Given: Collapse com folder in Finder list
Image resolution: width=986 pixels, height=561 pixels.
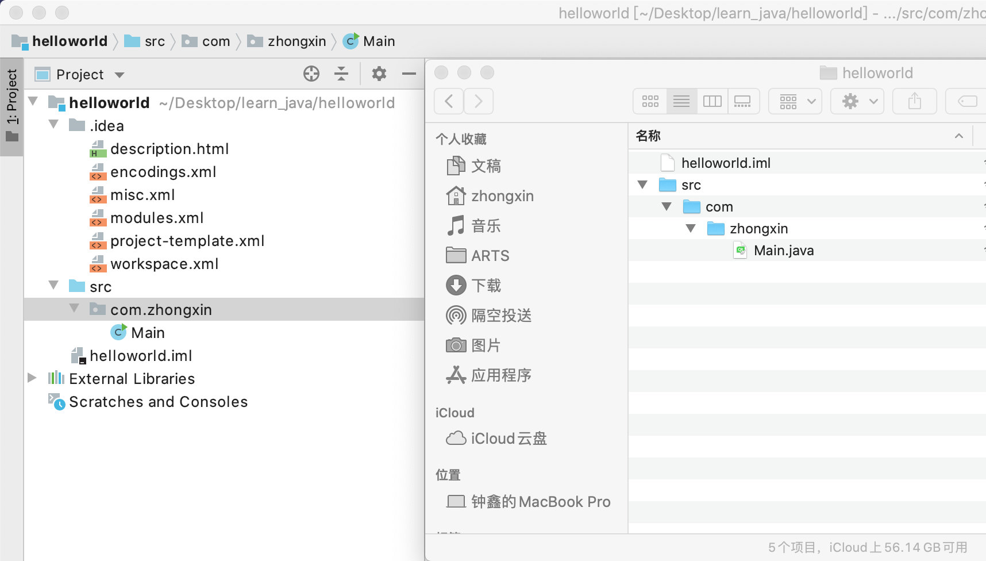Looking at the screenshot, I should click(x=667, y=206).
